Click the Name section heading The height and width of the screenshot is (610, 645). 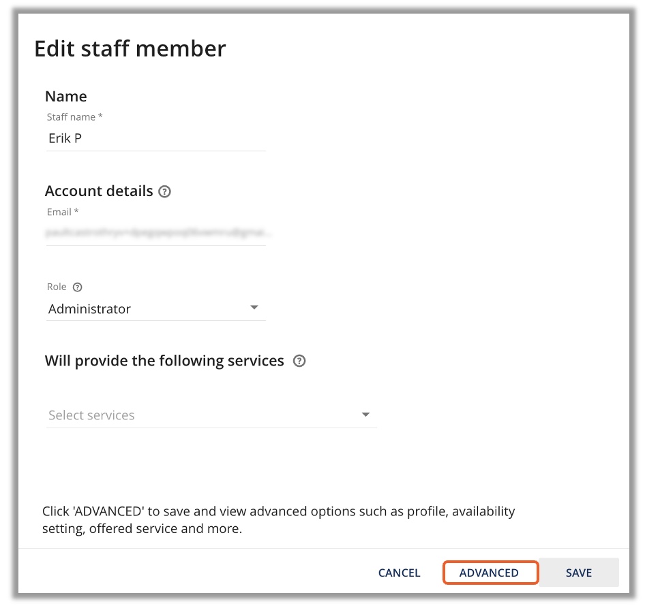click(x=66, y=97)
